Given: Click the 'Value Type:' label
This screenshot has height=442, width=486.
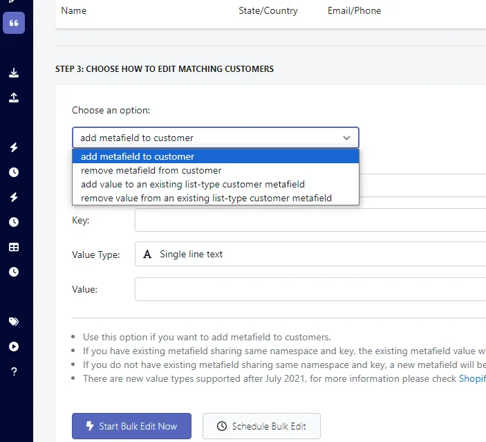Looking at the screenshot, I should coord(96,255).
